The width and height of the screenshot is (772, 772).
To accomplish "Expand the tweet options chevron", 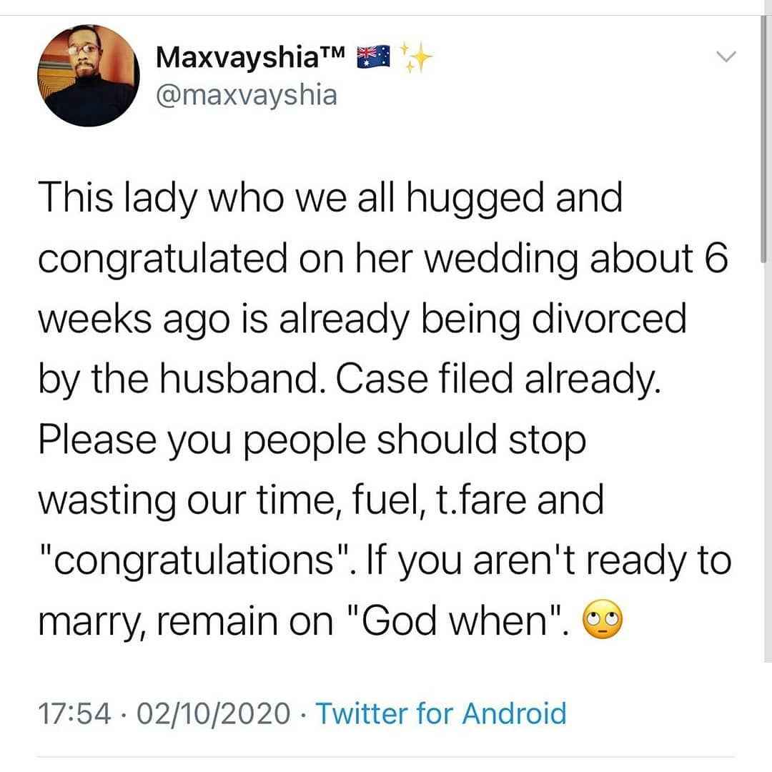I will pyautogui.click(x=725, y=57).
